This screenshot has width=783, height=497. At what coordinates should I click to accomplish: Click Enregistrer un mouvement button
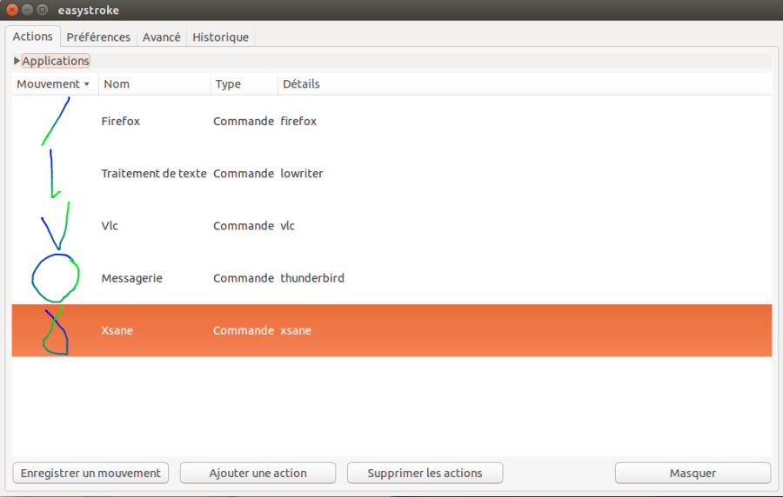click(90, 473)
